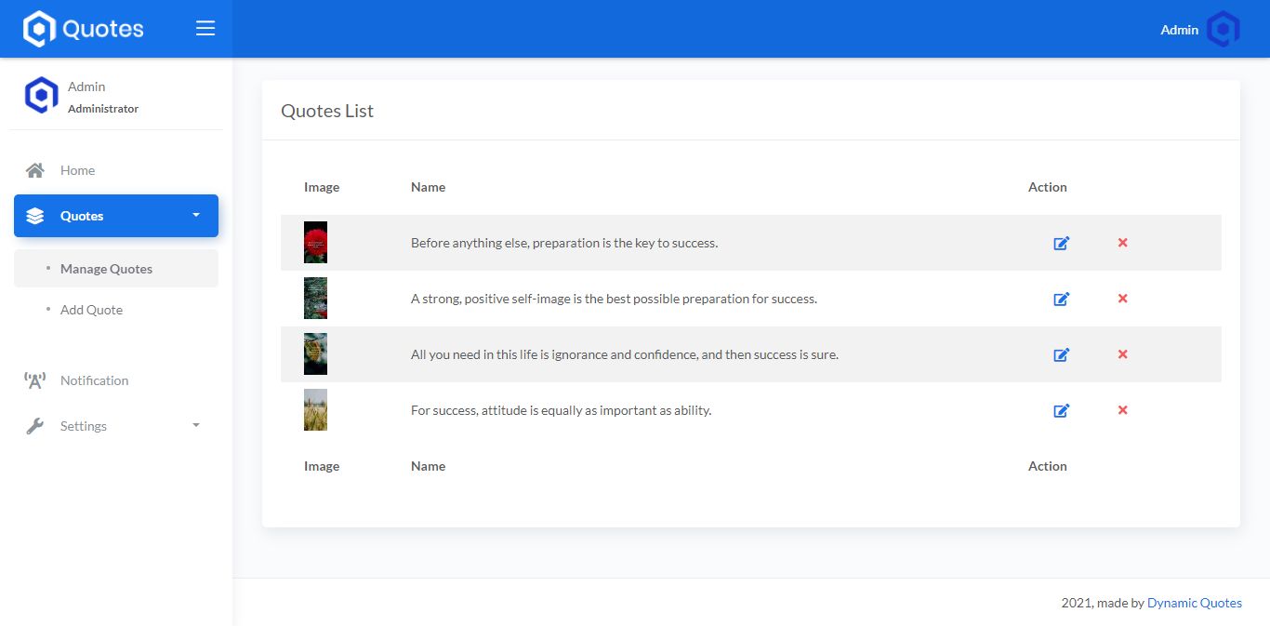
Task: Open the Admin profile menu in the header
Action: (1199, 30)
